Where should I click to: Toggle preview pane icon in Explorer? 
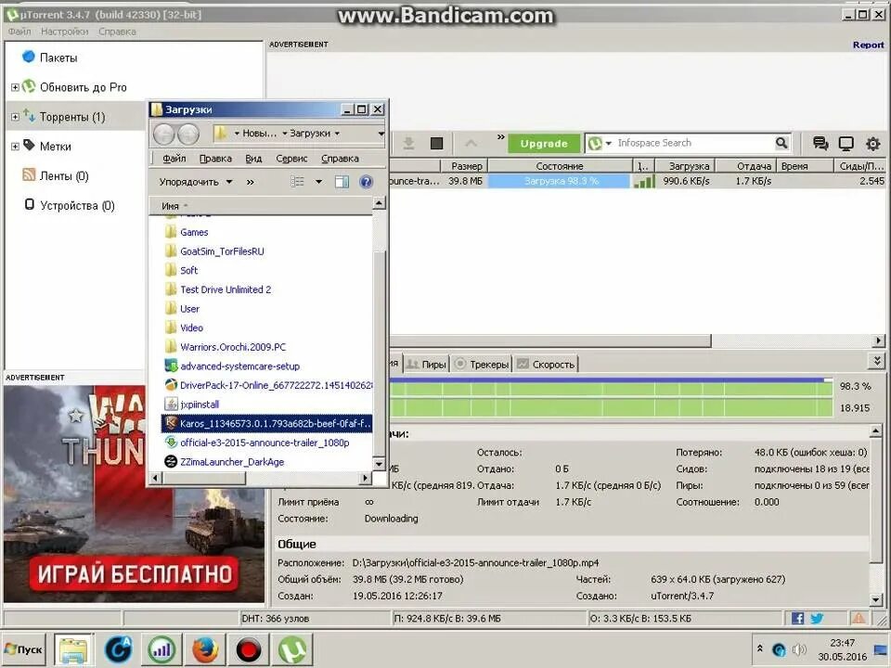(x=342, y=182)
